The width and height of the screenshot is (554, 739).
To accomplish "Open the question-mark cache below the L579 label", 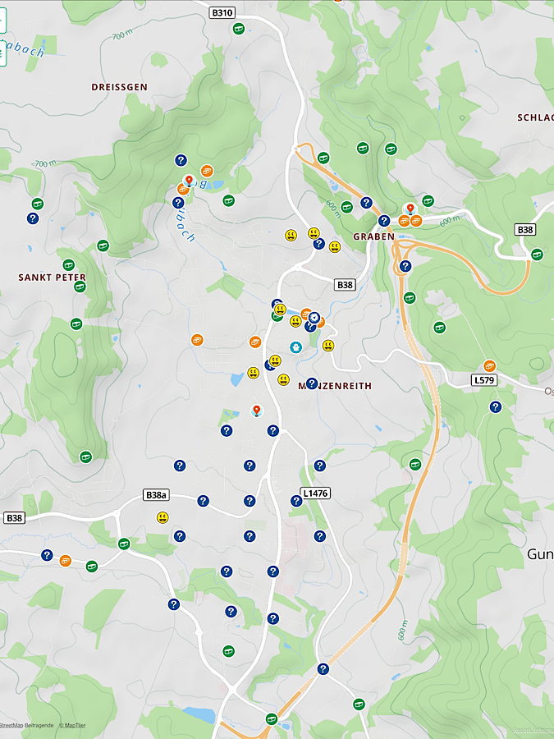I will pyautogui.click(x=495, y=406).
